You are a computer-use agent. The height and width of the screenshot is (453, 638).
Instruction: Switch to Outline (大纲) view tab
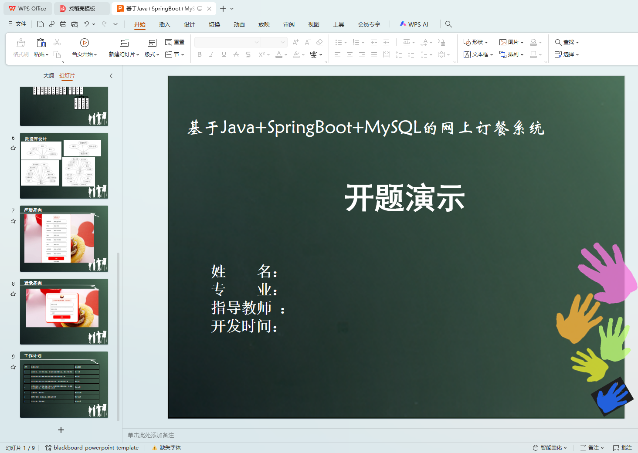pos(49,76)
